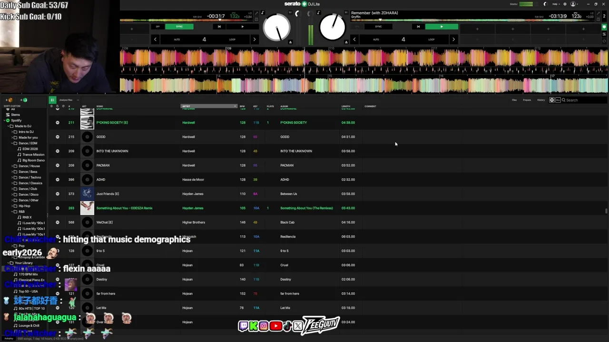
Task: Eject the track from the left deck
Action: tap(290, 42)
